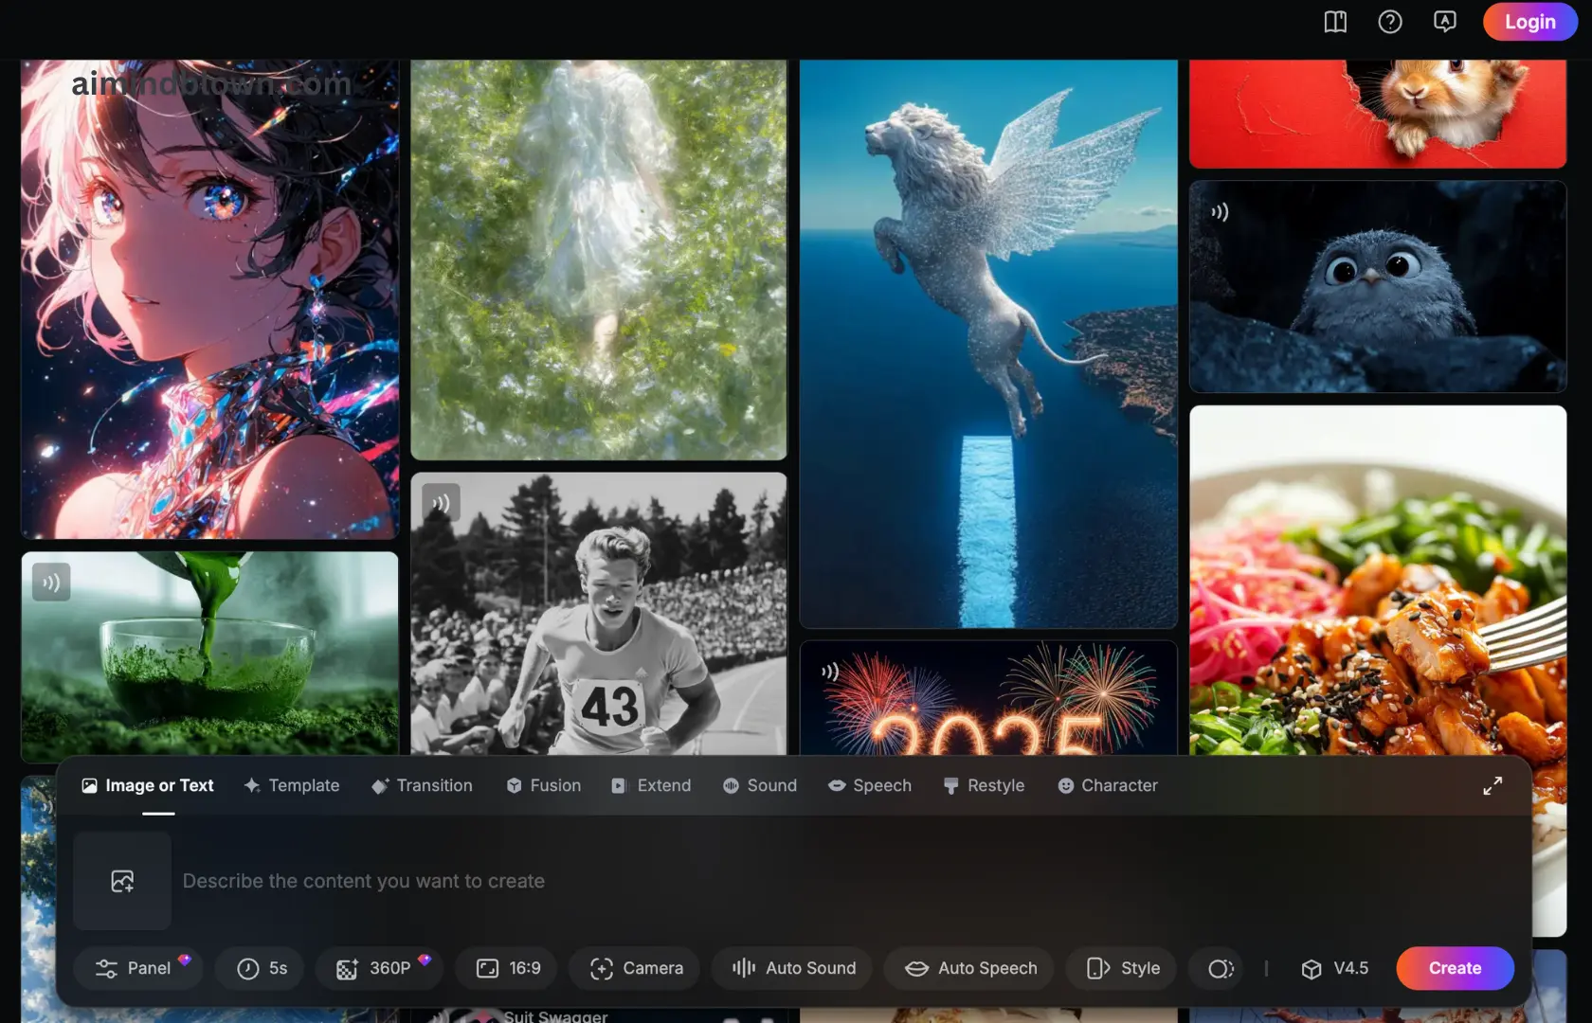Switch to the Transition tab

click(x=422, y=785)
